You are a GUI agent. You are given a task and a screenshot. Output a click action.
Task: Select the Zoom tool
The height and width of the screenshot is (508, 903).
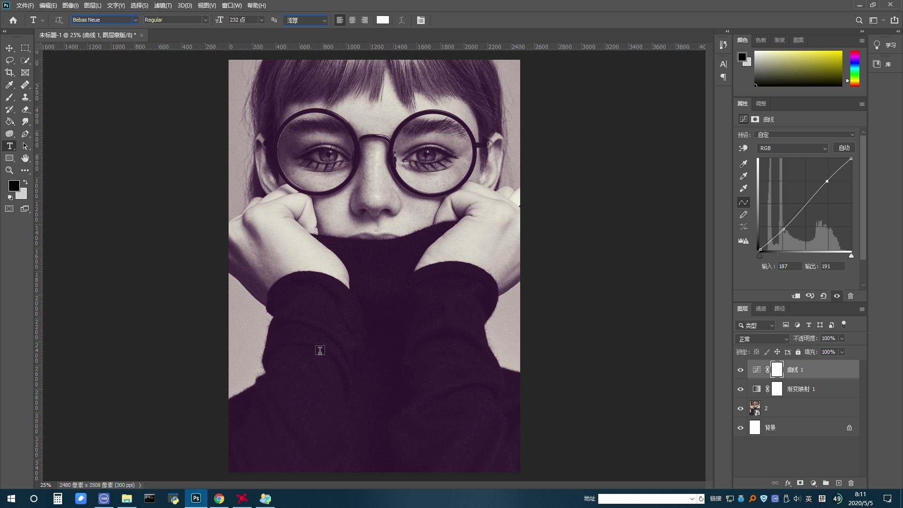coord(9,170)
